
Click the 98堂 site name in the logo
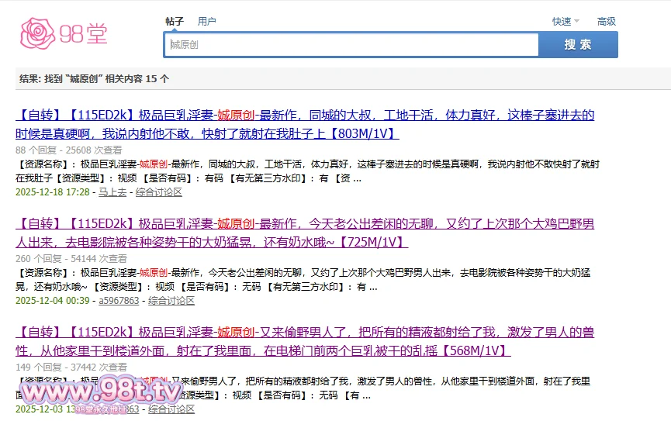point(83,34)
